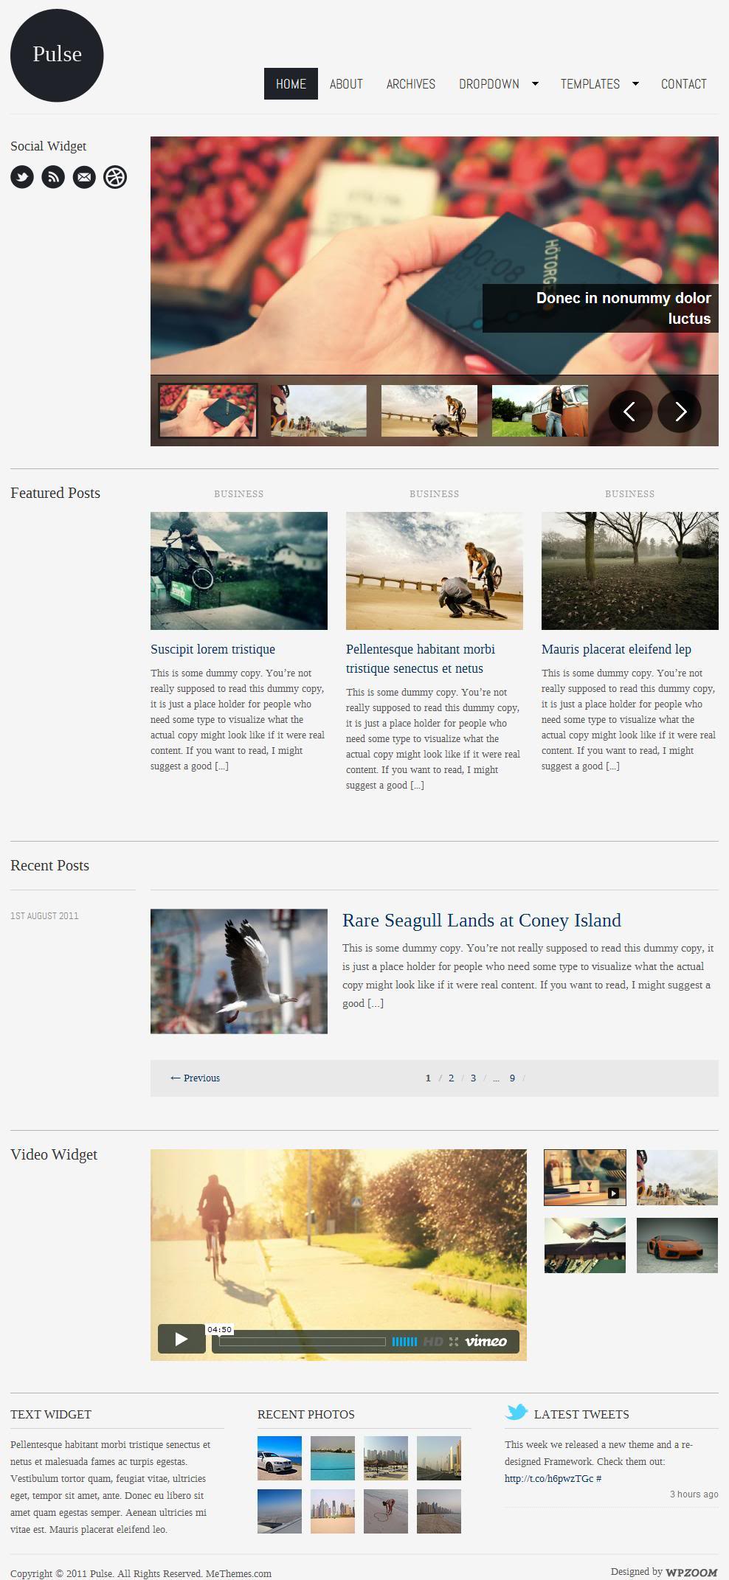Screen dimensions: 729x1580
Task: Open the 'Mauris placerat eleifend lep' post
Action: 616,649
